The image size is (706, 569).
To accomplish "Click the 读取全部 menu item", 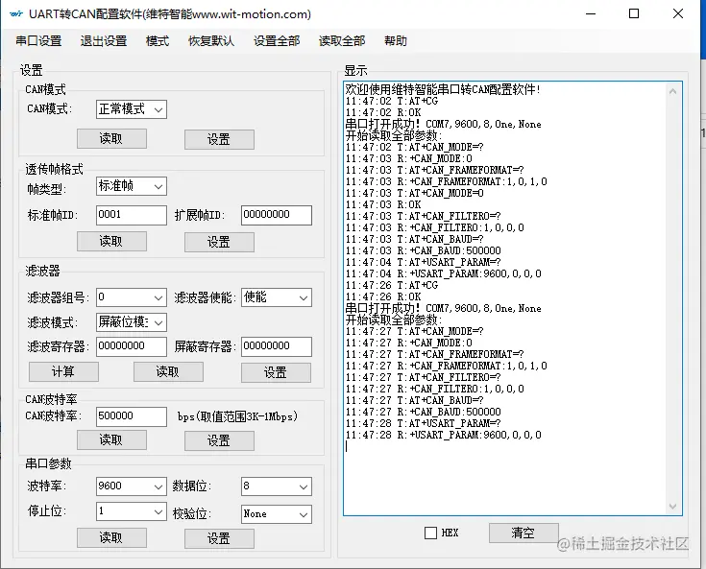I will (342, 41).
